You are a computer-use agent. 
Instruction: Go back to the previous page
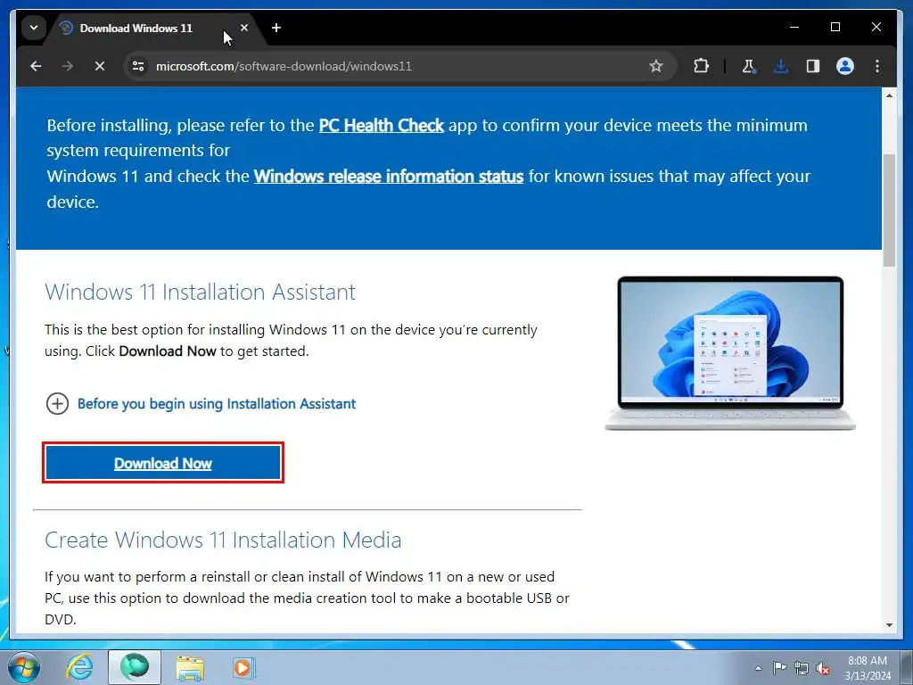(36, 66)
